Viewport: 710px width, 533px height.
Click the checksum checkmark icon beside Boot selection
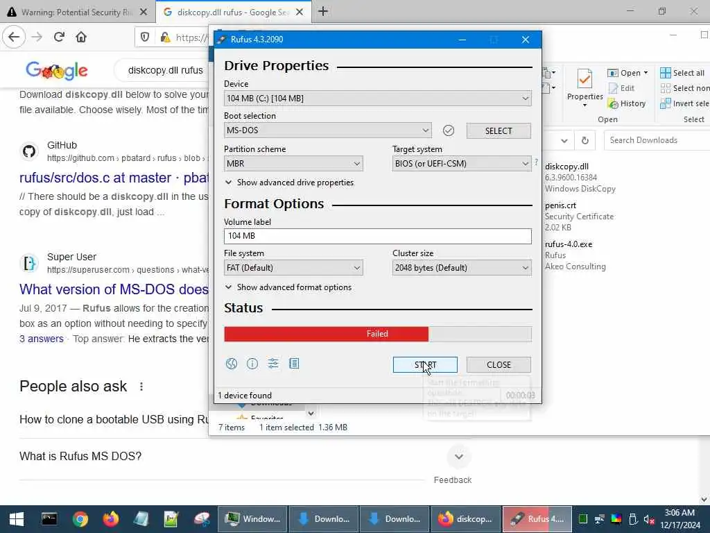pyautogui.click(x=449, y=130)
